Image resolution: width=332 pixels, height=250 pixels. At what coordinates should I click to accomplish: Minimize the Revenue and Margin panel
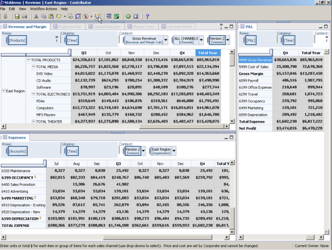226,27
